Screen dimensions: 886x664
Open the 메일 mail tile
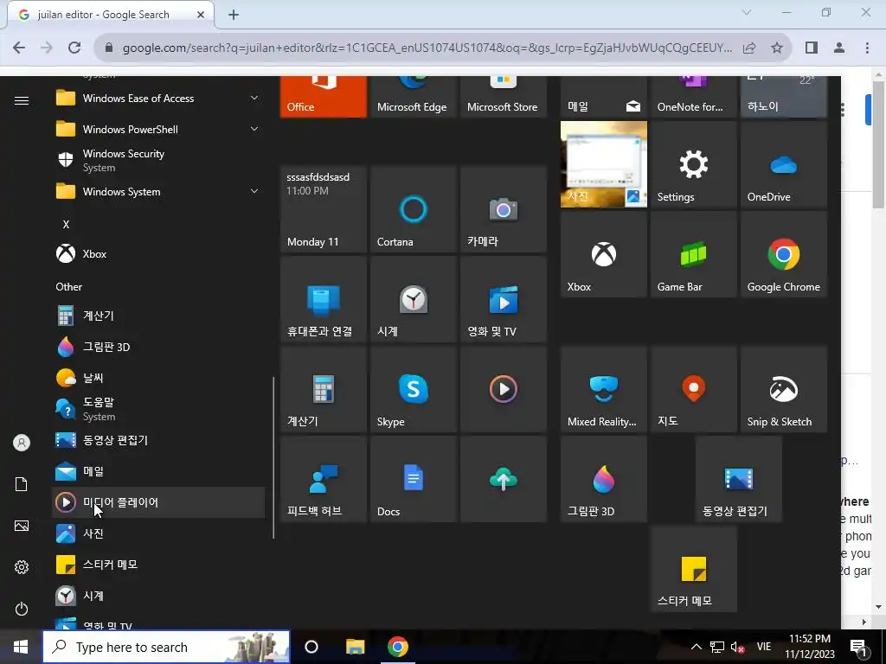coord(603,97)
